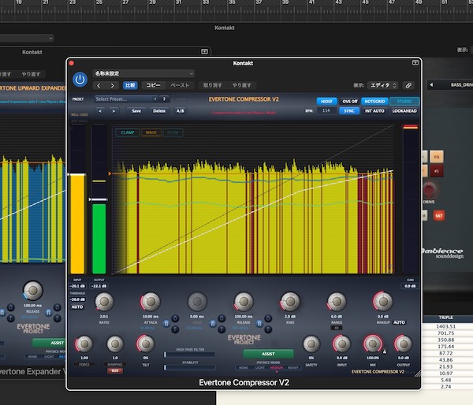Select MEDIUM physics mode
This screenshot has width=473, height=405.
(277, 368)
